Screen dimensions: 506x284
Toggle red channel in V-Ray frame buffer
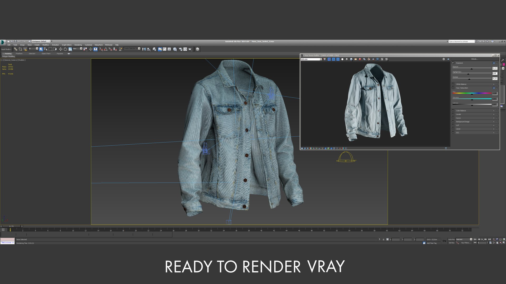pyautogui.click(x=329, y=59)
